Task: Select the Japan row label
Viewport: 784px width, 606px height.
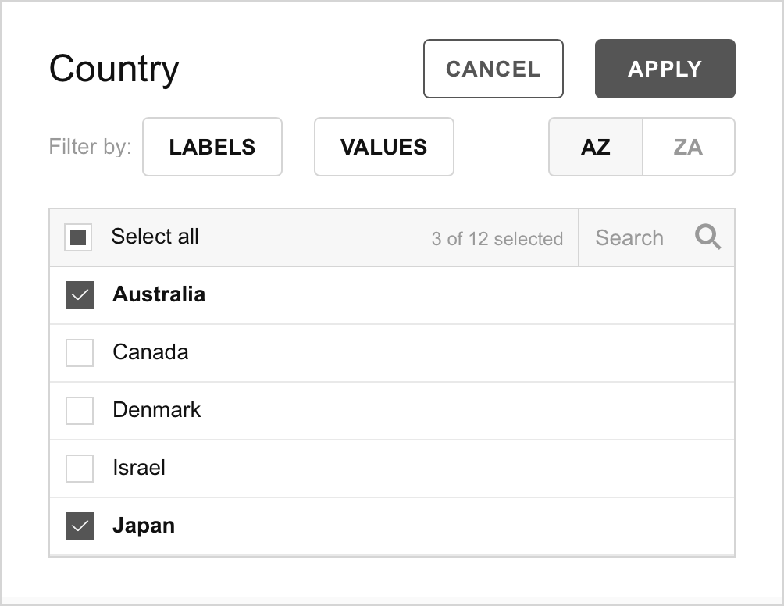Action: coord(144,526)
